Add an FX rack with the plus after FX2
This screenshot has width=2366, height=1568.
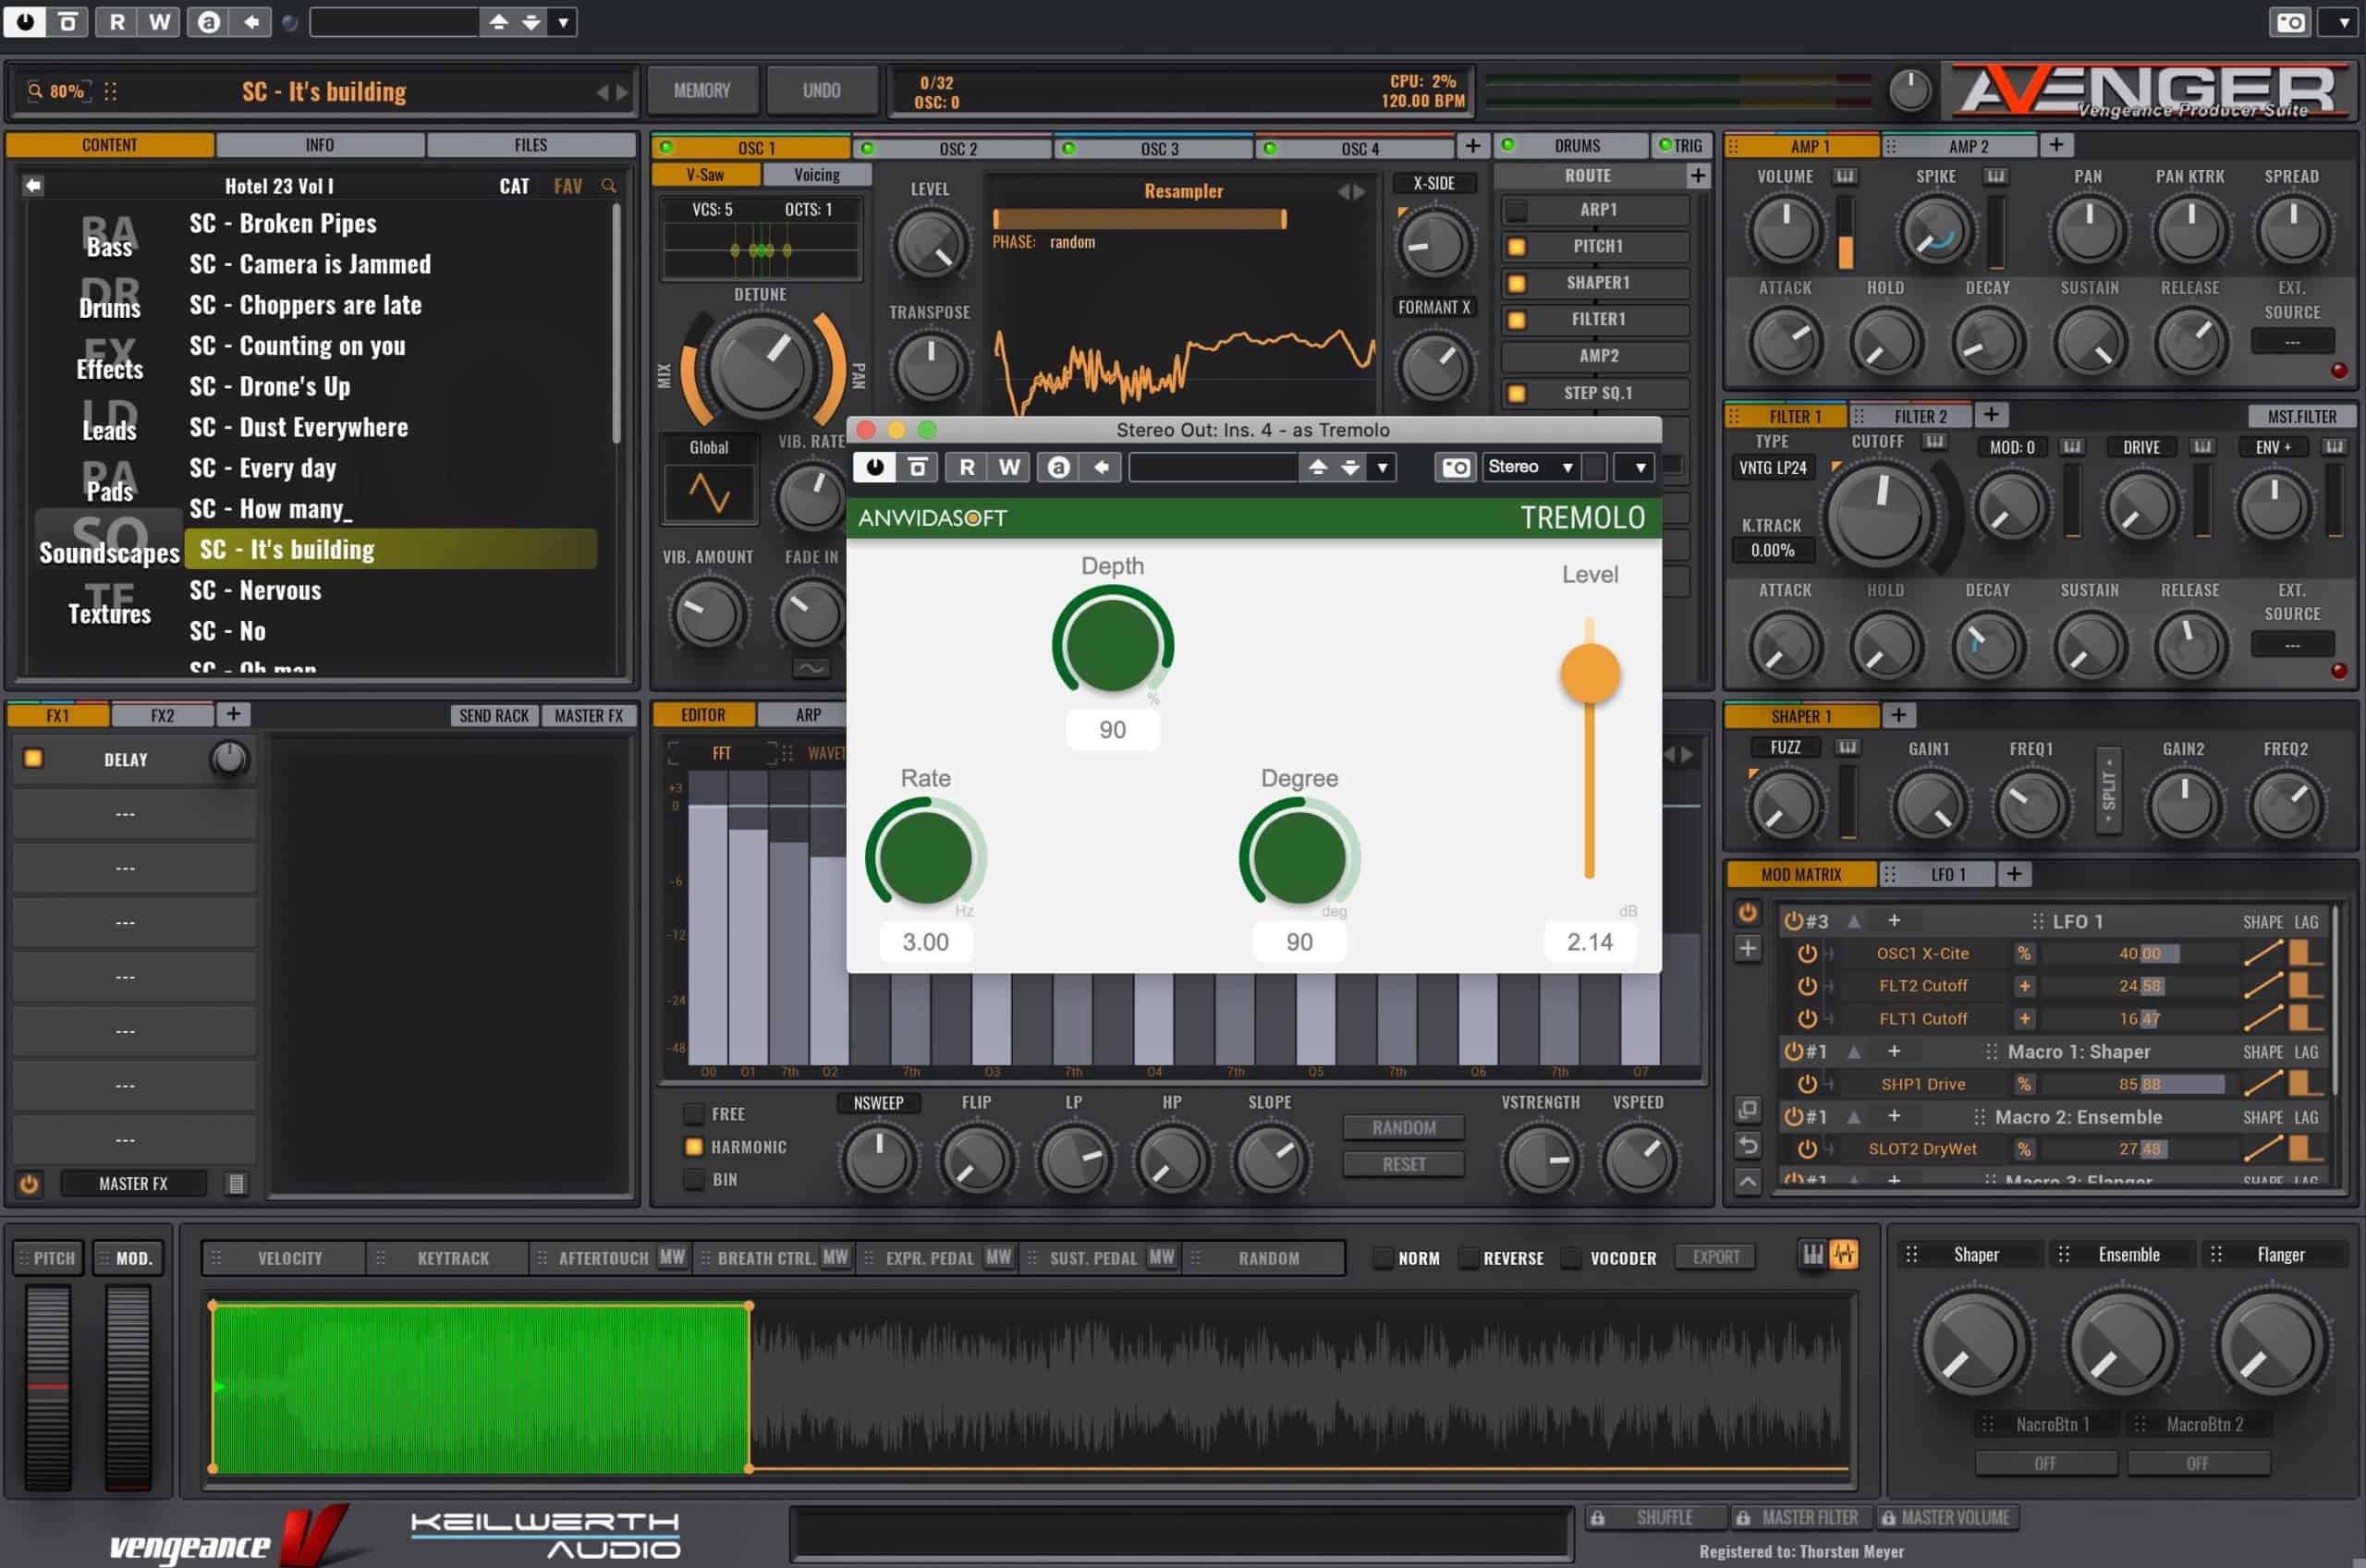pos(233,714)
